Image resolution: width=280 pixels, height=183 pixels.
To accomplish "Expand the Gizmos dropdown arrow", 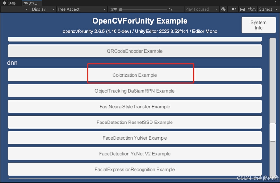I will pyautogui.click(x=277, y=9).
